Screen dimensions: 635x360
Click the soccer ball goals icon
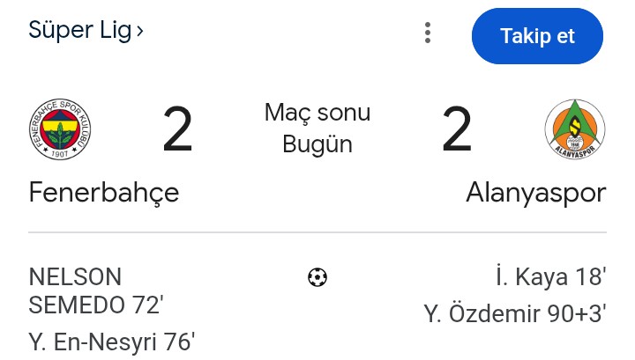point(317,278)
